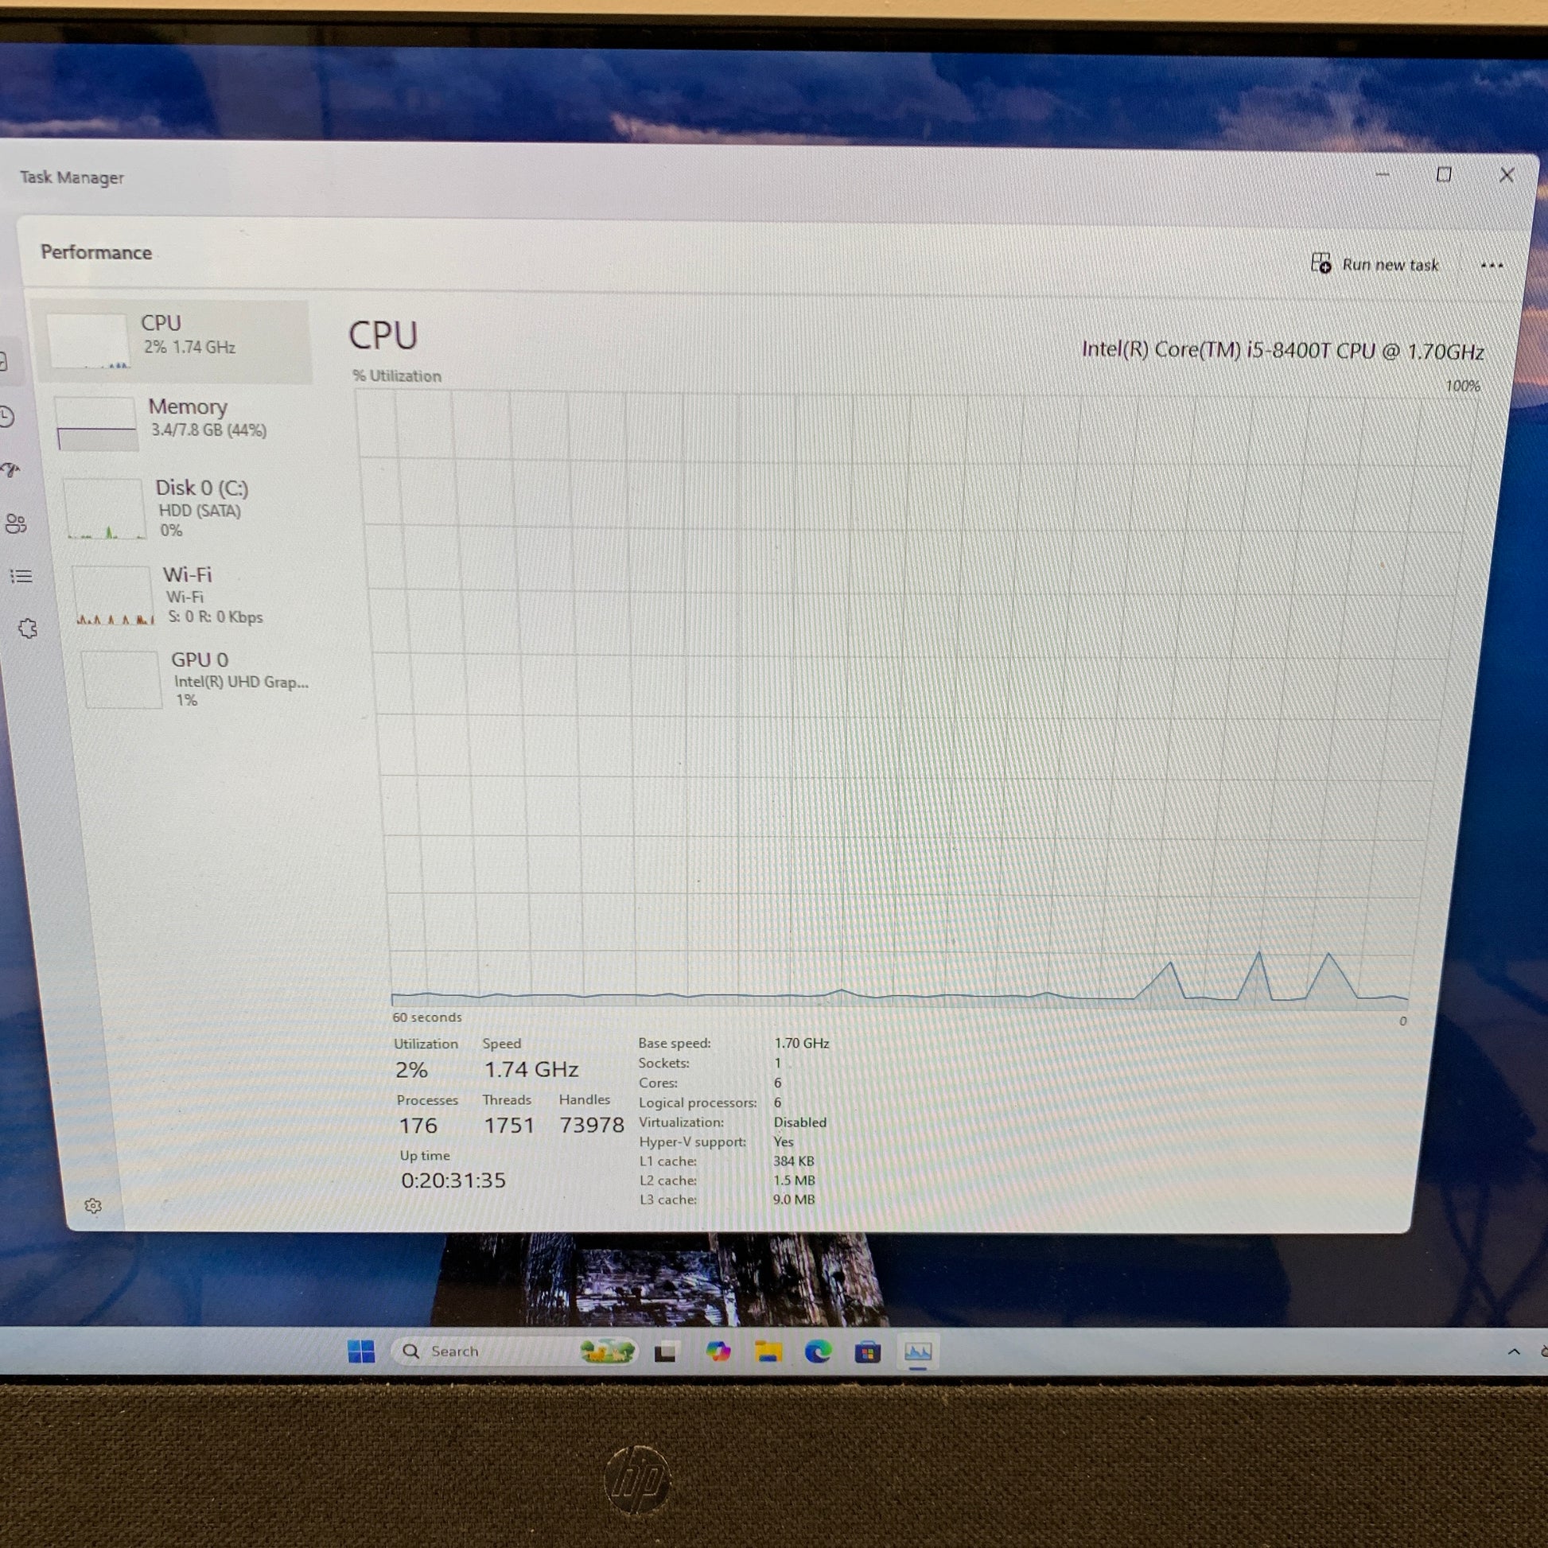Open App history from sidebar clock icon

click(x=6, y=417)
